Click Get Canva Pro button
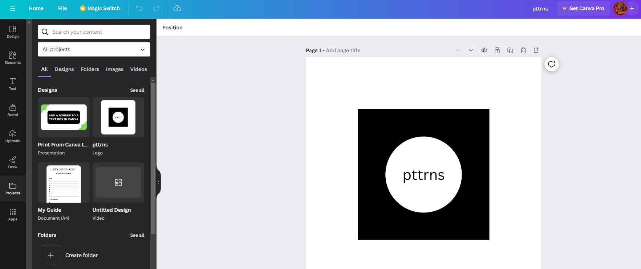 [583, 8]
